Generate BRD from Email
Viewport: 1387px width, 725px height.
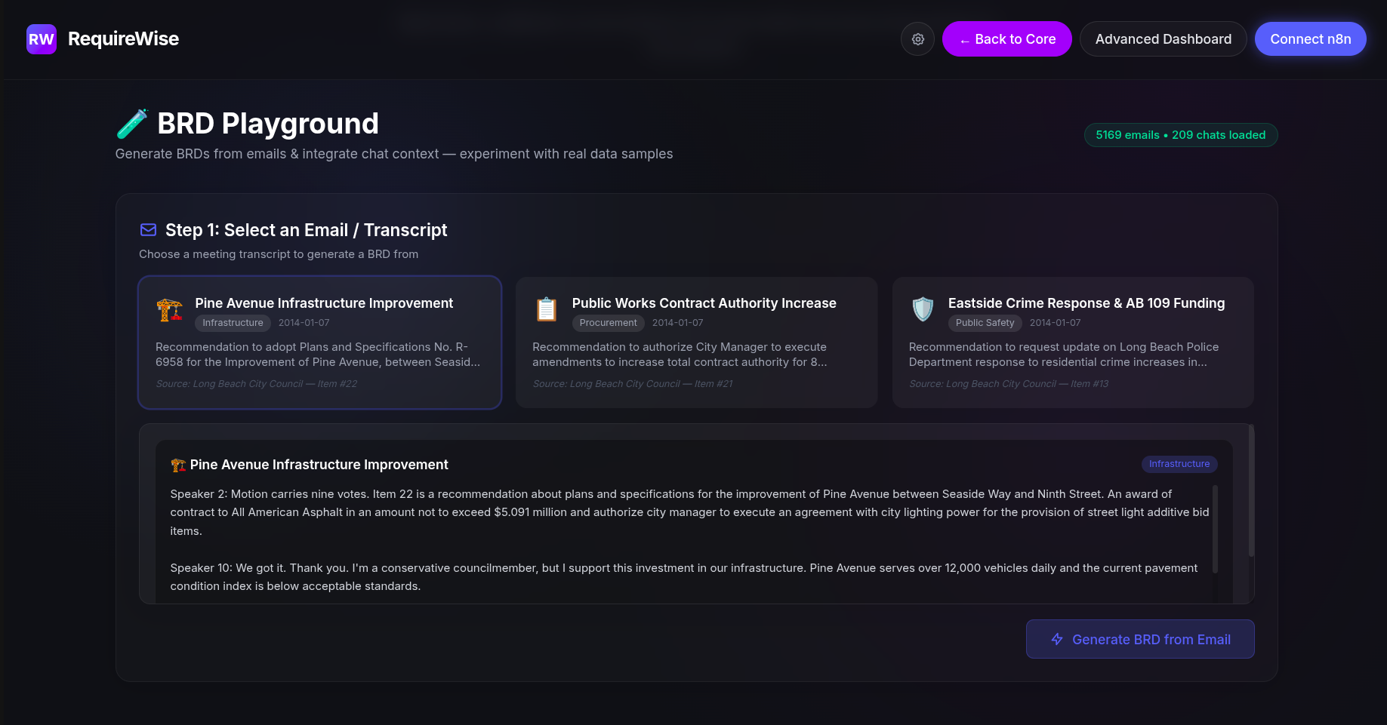(1139, 639)
